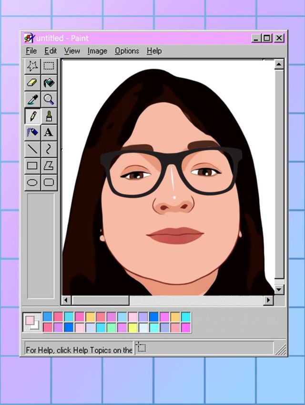Pick the Eraser tool
The height and width of the screenshot is (405, 305).
pyautogui.click(x=32, y=83)
